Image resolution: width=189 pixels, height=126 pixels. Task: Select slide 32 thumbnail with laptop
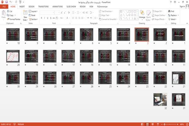tap(160, 99)
